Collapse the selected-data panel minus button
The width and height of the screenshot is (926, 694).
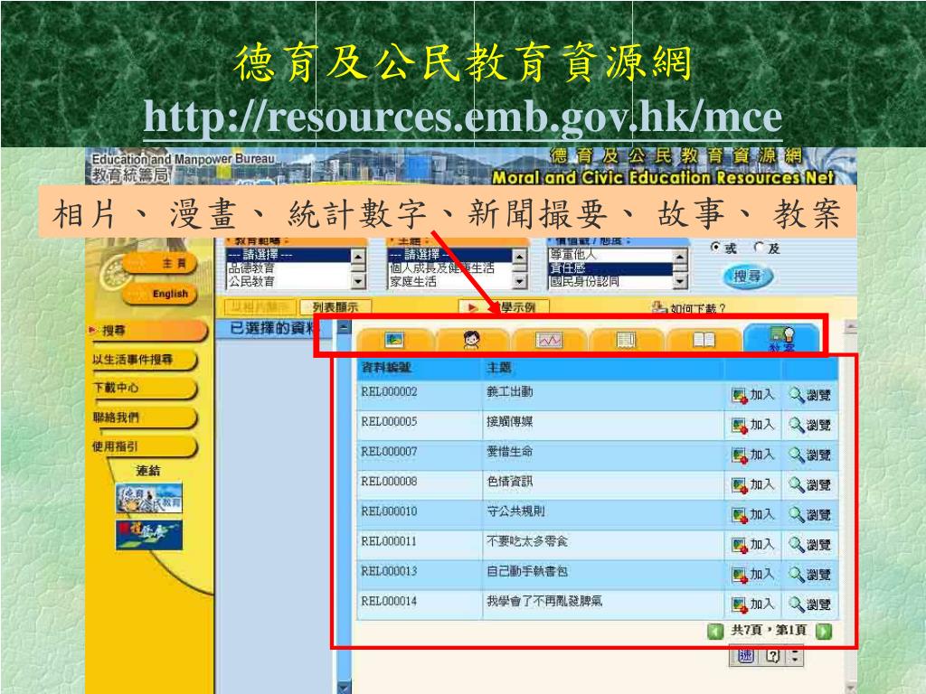pyautogui.click(x=343, y=328)
